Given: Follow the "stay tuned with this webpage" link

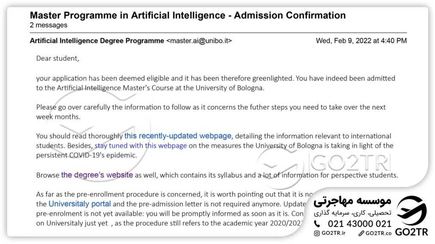Looking at the screenshot, I should 141,146.
